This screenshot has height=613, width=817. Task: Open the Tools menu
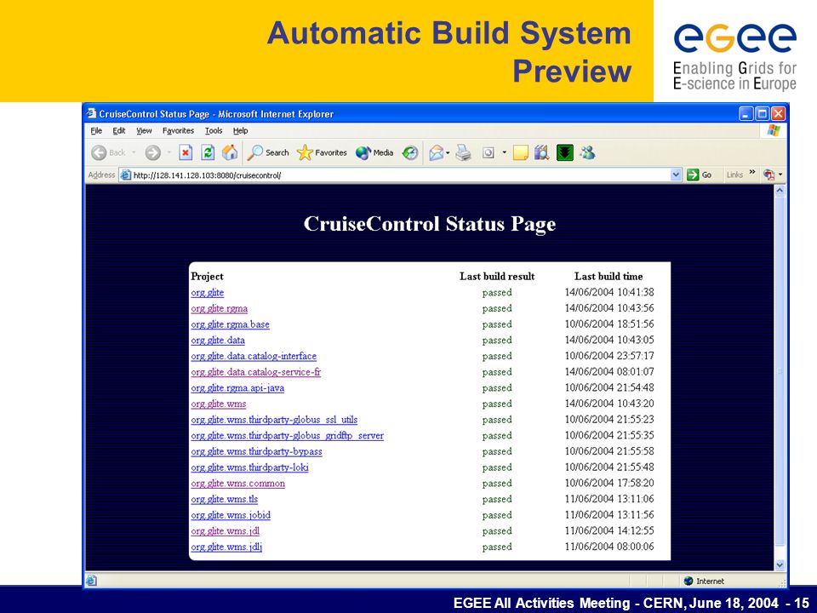click(213, 131)
